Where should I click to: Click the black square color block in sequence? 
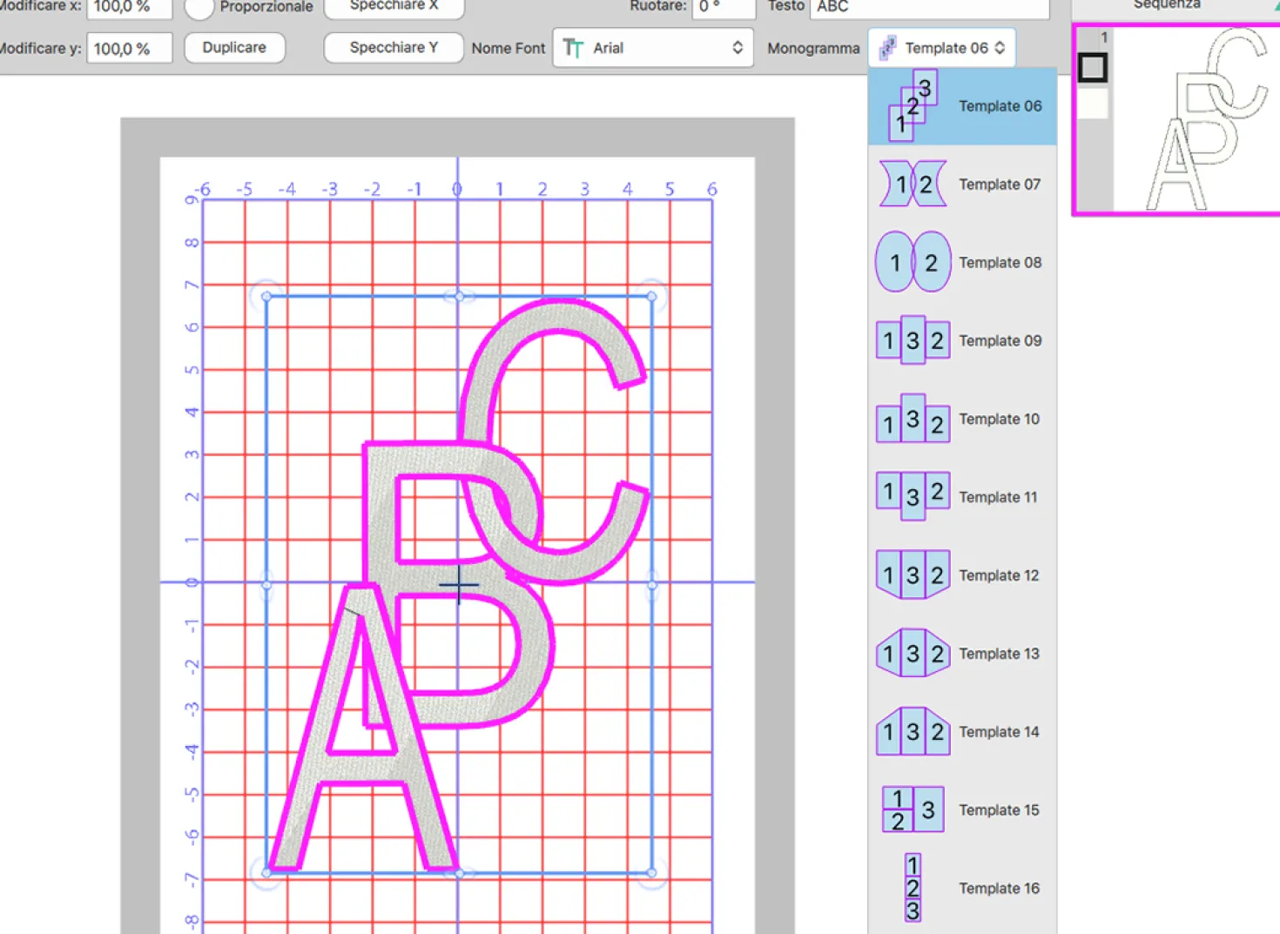(x=1092, y=68)
